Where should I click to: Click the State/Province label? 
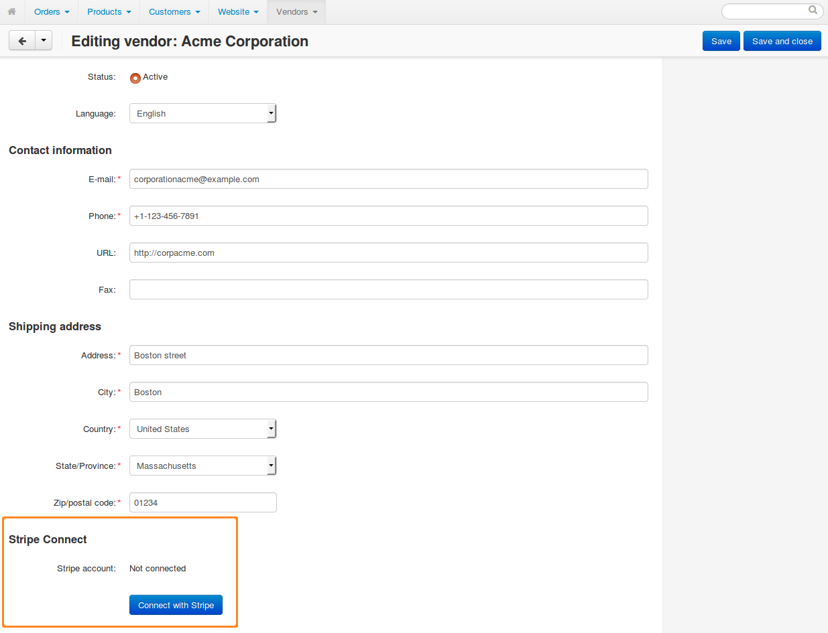(86, 466)
